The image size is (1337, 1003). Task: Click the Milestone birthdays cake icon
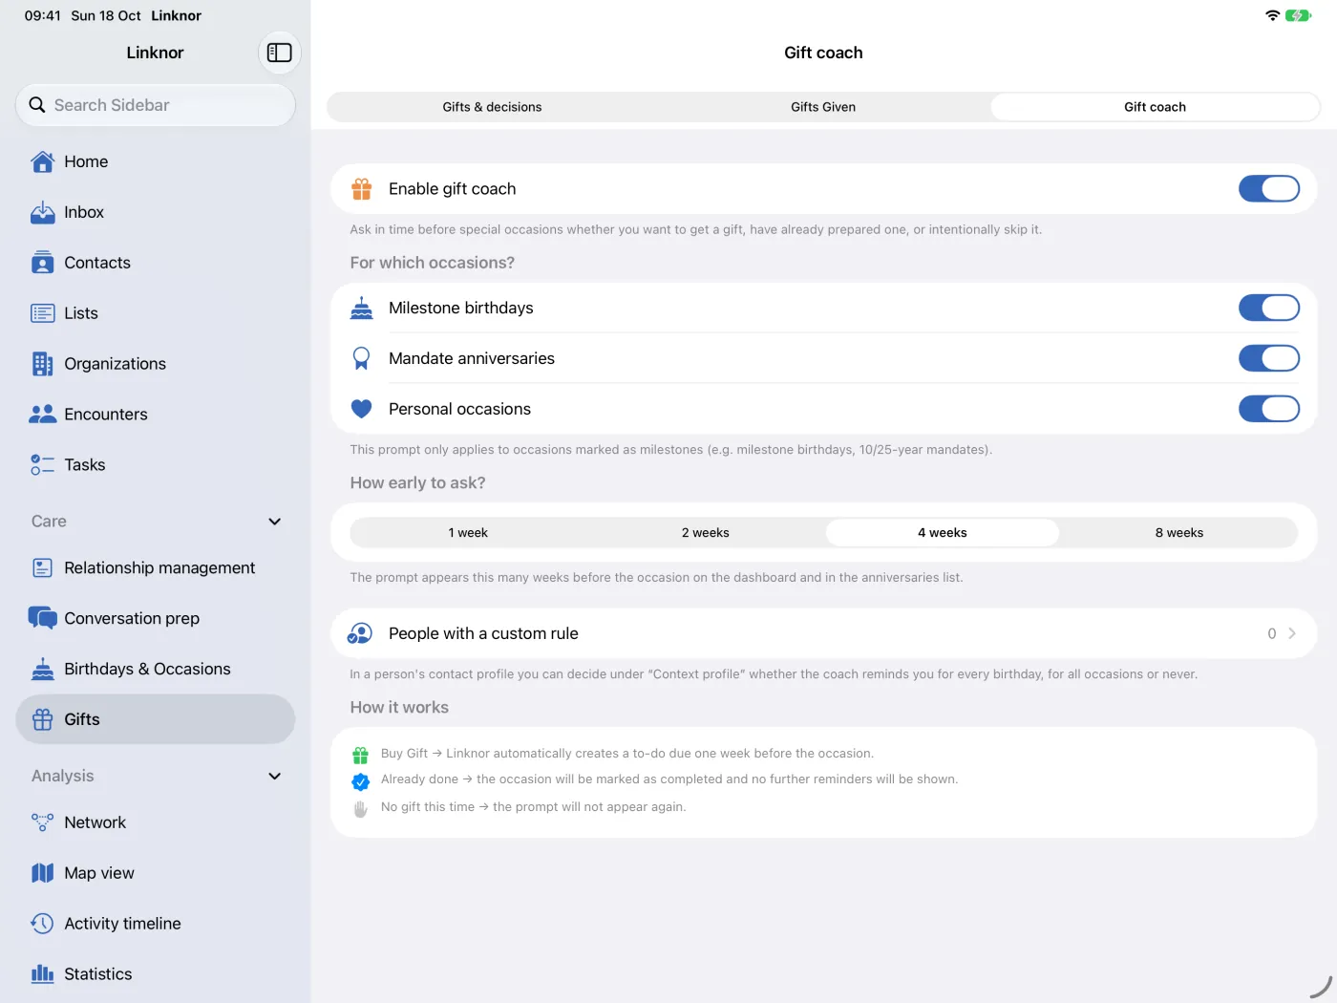pos(361,308)
